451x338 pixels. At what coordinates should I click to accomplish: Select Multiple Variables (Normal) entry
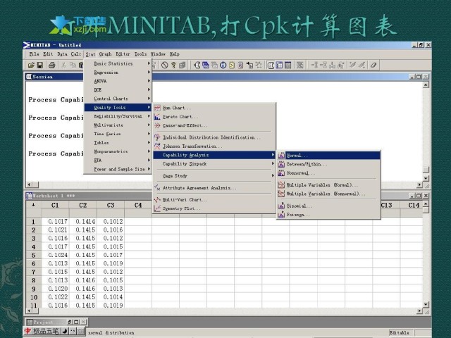328,184
